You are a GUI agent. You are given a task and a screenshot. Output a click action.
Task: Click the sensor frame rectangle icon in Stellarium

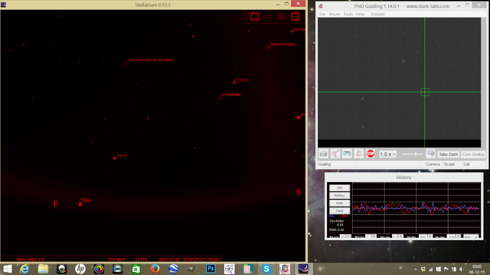268,16
